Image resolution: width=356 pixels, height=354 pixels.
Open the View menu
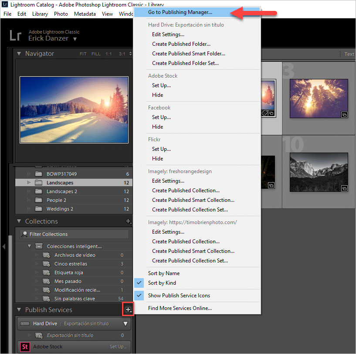(x=107, y=14)
